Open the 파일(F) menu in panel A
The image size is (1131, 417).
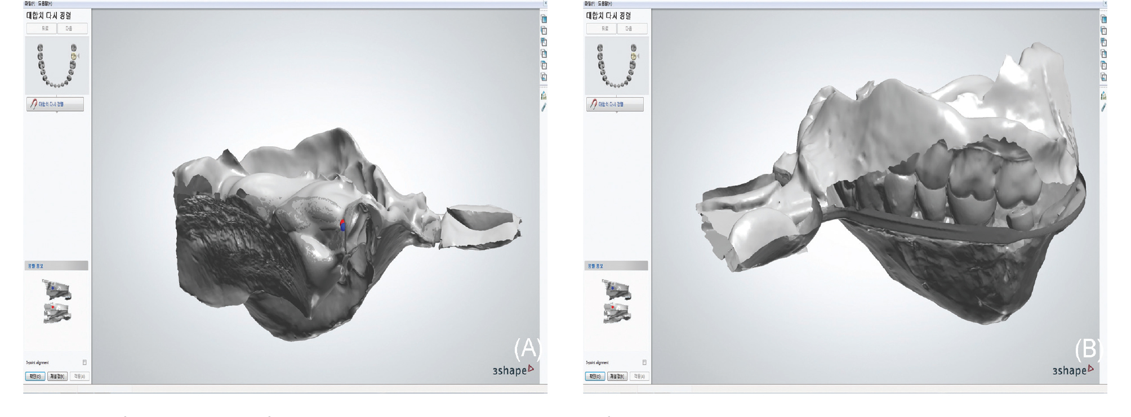pyautogui.click(x=30, y=3)
